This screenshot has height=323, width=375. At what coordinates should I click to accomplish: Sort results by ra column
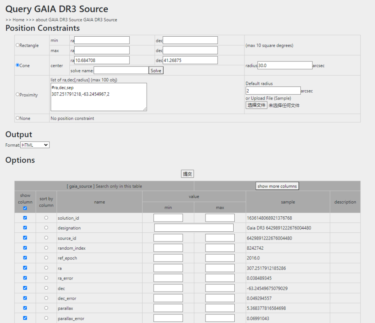click(46, 268)
